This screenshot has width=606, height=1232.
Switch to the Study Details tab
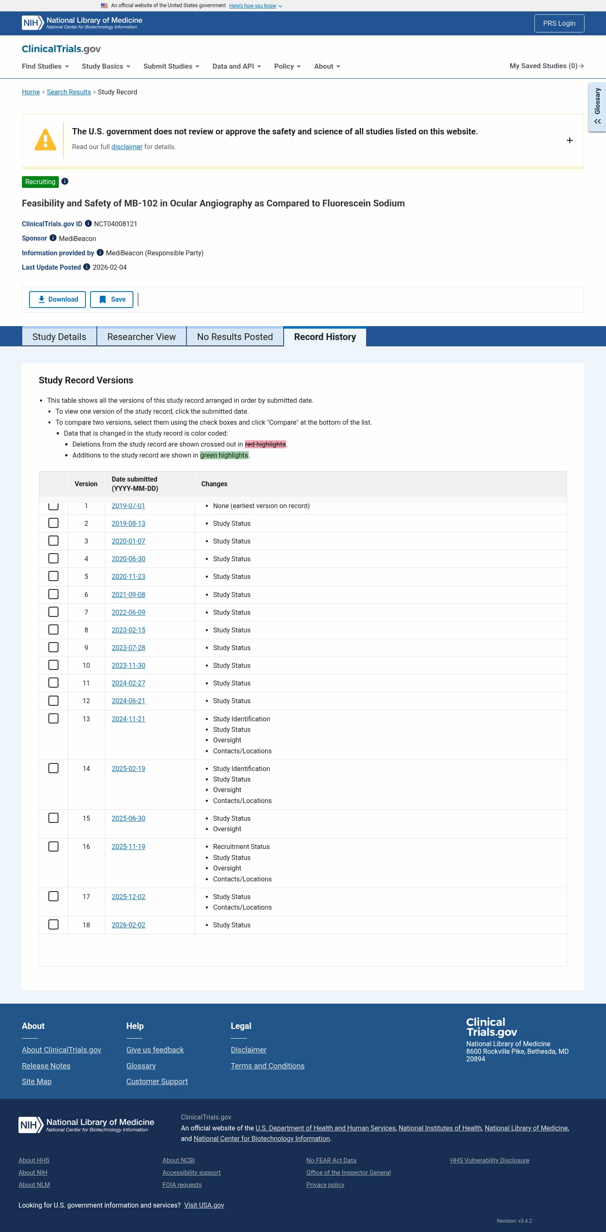[x=59, y=337]
